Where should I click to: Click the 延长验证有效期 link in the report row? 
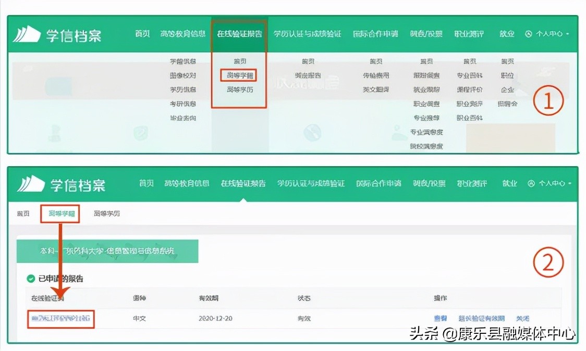(x=481, y=319)
